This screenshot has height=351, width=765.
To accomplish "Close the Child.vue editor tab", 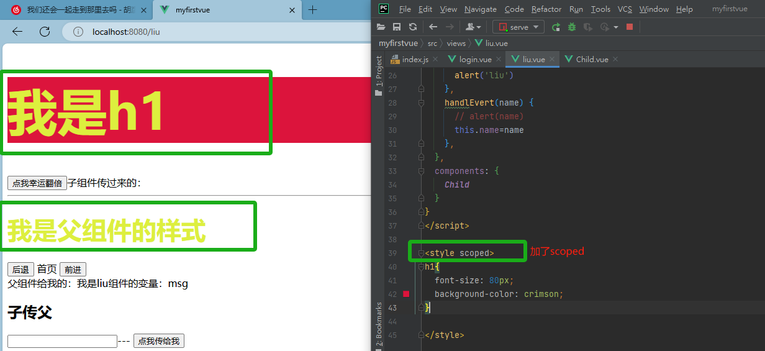I will click(615, 60).
